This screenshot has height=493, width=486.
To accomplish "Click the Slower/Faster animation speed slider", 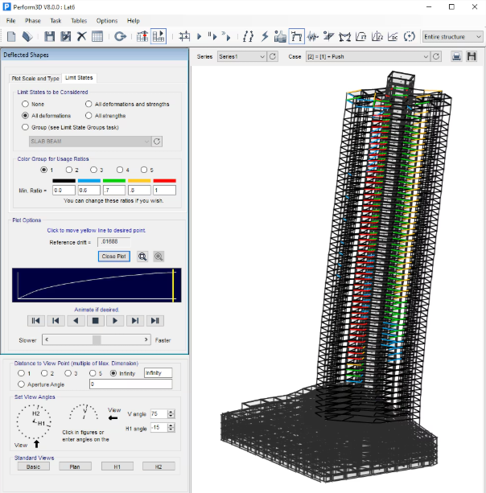I will (97, 340).
